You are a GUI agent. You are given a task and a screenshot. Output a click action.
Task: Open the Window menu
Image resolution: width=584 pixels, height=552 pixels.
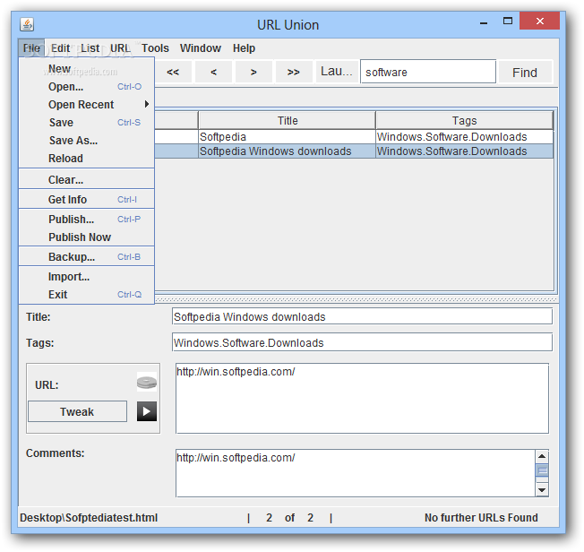pyautogui.click(x=201, y=48)
